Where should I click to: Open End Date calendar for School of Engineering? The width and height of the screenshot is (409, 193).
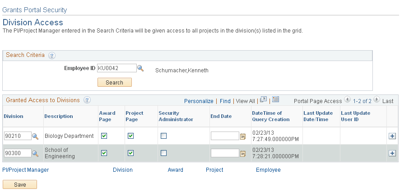pos(243,154)
